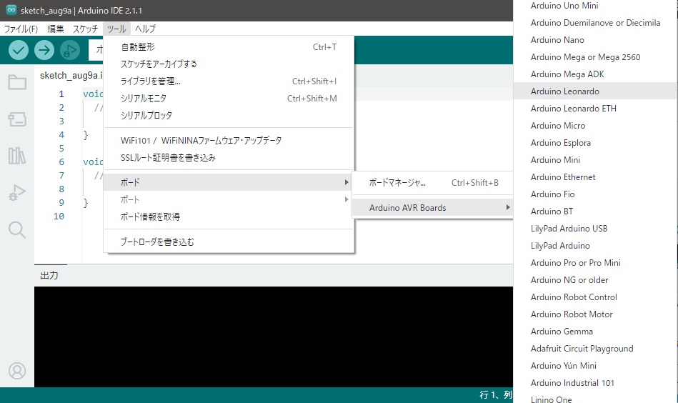Select Arduino Ethernet board
Viewport: 678px width, 403px height.
pyautogui.click(x=595, y=177)
